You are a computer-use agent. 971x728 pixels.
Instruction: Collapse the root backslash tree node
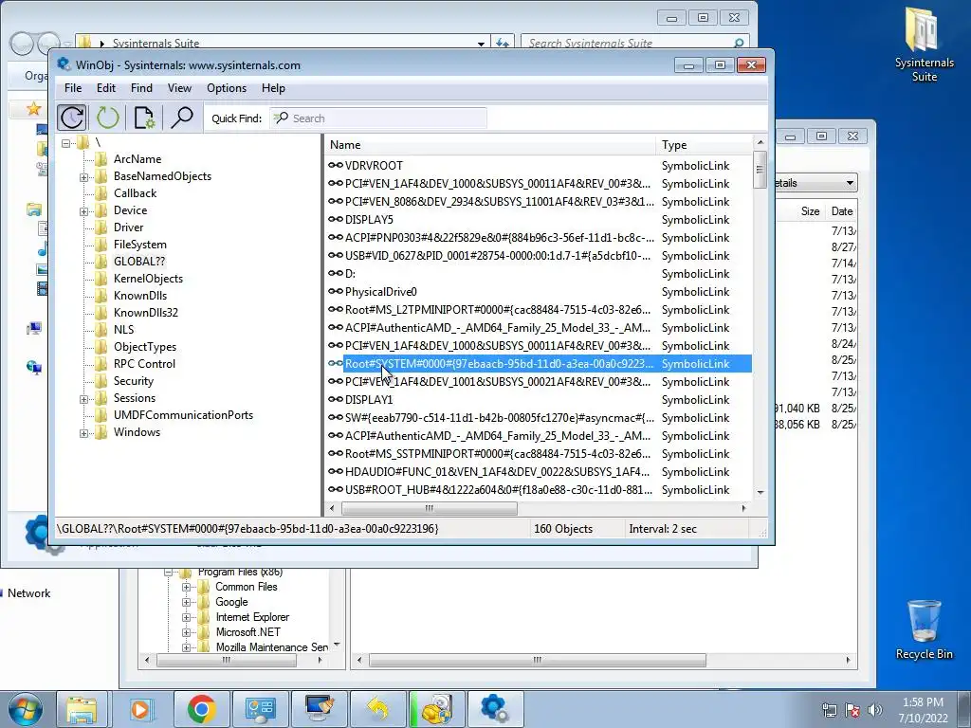coord(65,143)
